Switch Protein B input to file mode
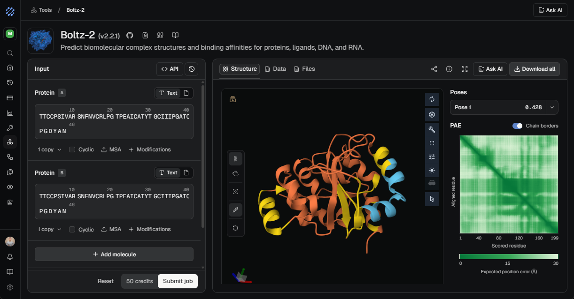Screen dimensions: 574x299 click(186, 173)
